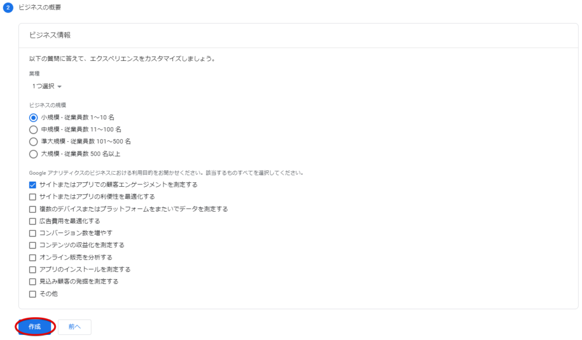
Task: Click the blue 作成 button
Action: click(x=35, y=326)
